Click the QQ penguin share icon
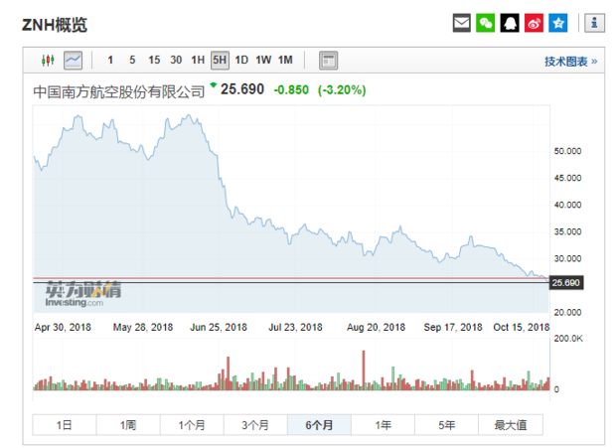The image size is (616, 448). (x=511, y=23)
